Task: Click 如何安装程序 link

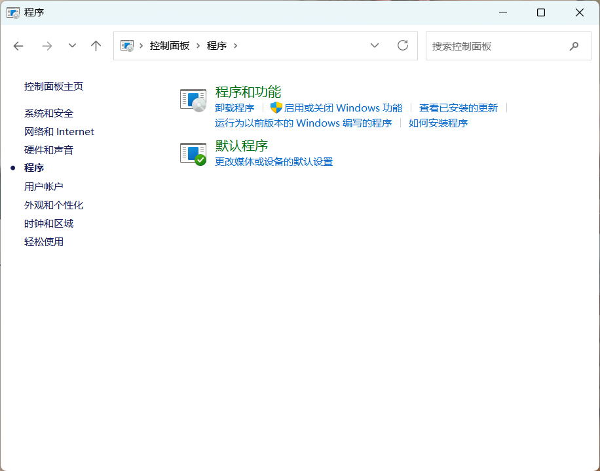Action: point(438,123)
